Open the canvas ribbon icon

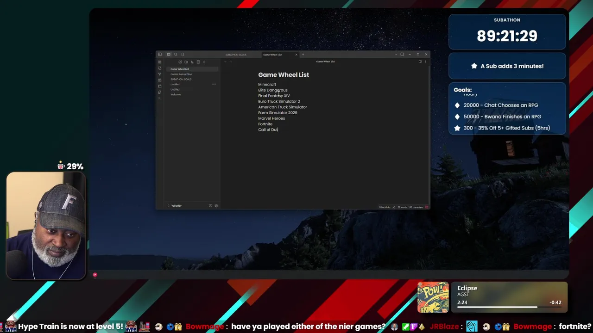click(160, 80)
